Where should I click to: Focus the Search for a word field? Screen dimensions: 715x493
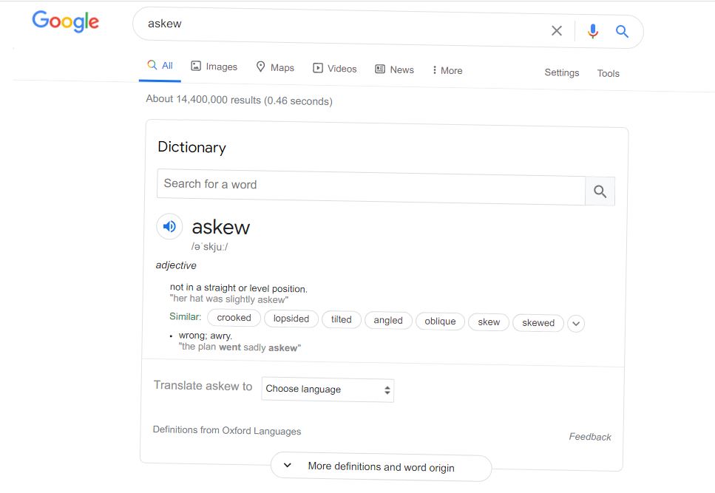371,187
